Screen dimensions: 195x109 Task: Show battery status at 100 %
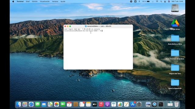[146, 2]
